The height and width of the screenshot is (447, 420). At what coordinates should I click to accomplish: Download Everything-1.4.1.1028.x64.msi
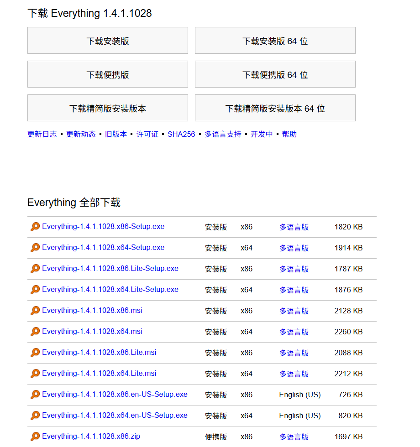coord(92,332)
